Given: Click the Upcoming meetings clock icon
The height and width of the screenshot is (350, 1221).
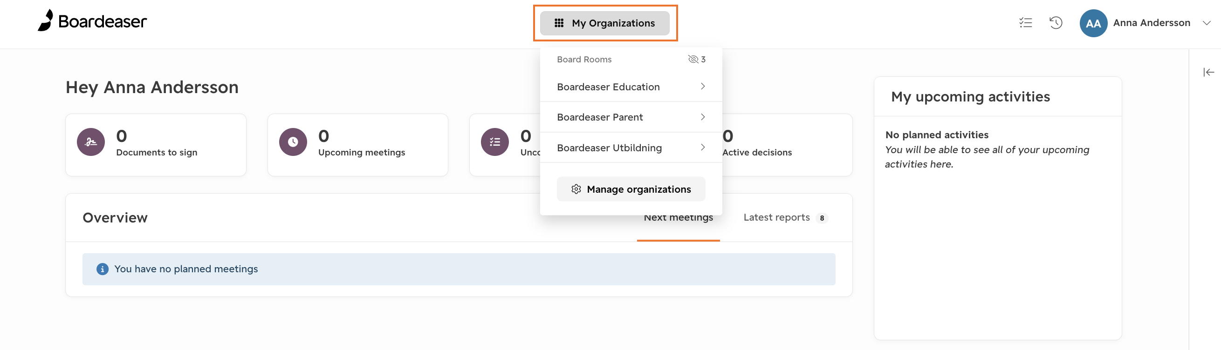Looking at the screenshot, I should coord(293,142).
